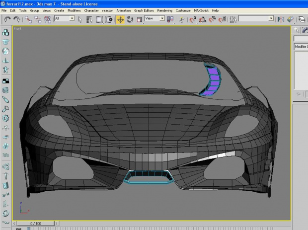
Task: Click reactor Cloth Collection shirt icon
Action: pyautogui.click(x=5, y=42)
